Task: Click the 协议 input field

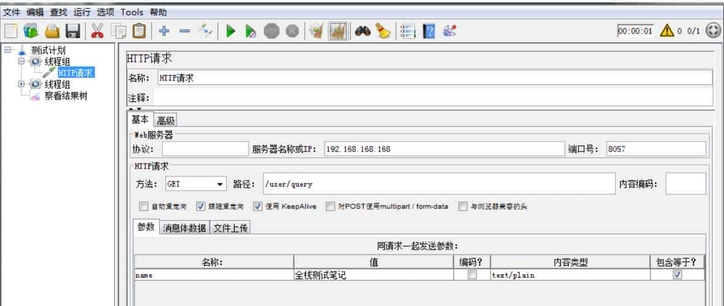Action: click(205, 148)
